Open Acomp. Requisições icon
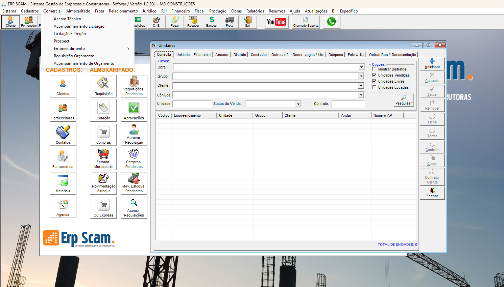Image resolution: width=504 pixels, height=287 pixels. click(134, 208)
